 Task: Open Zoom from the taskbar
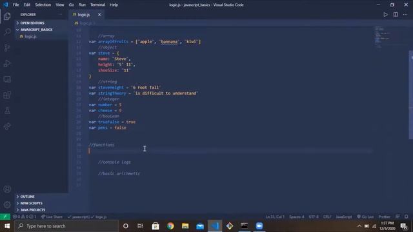coord(259,226)
